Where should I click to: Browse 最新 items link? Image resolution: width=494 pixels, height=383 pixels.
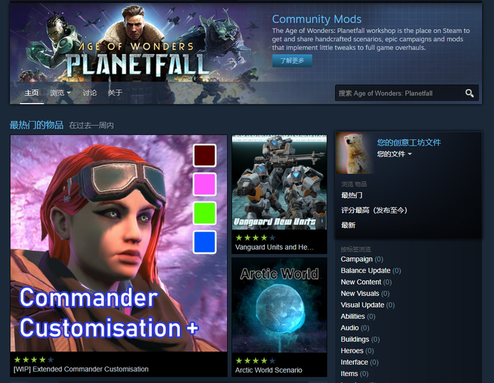tap(348, 225)
